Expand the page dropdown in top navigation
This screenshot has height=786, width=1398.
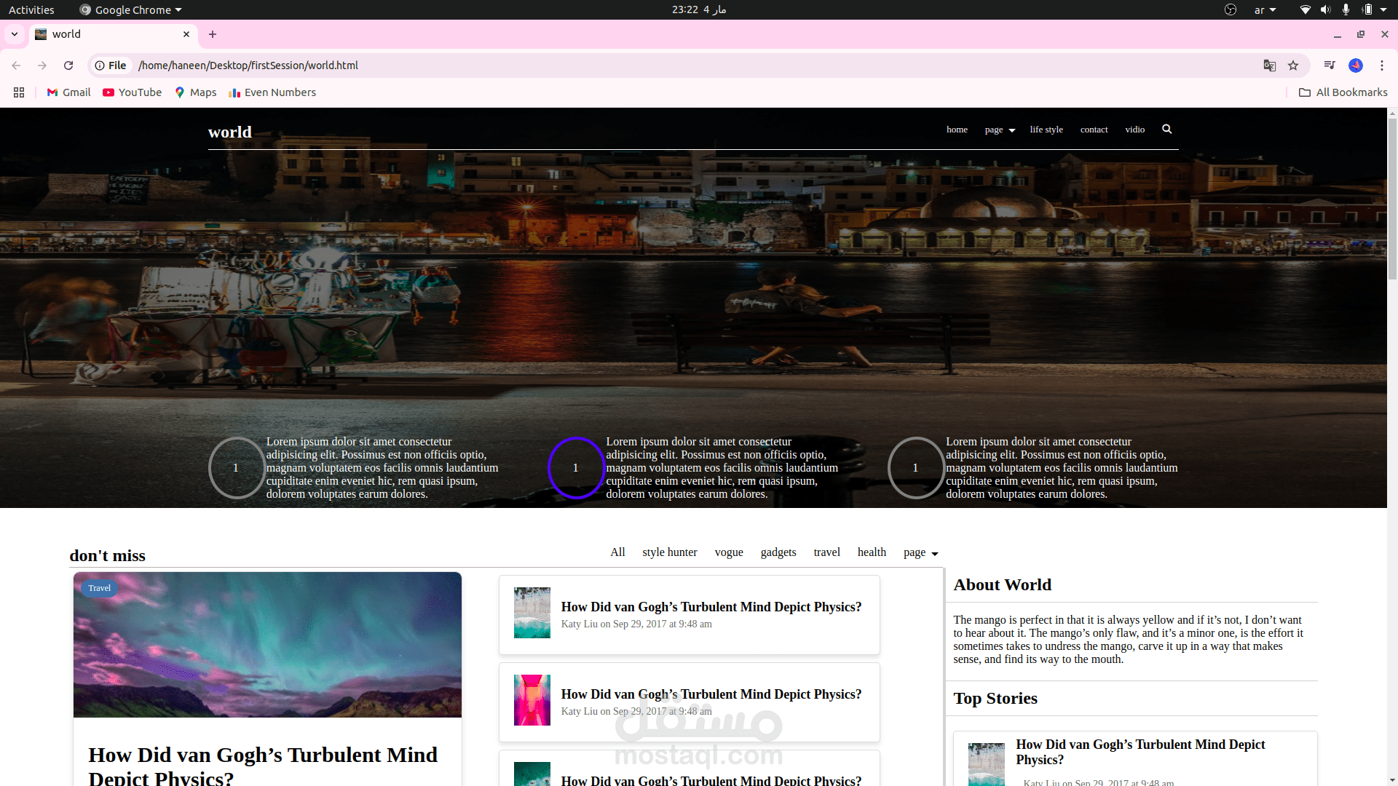pyautogui.click(x=1000, y=130)
